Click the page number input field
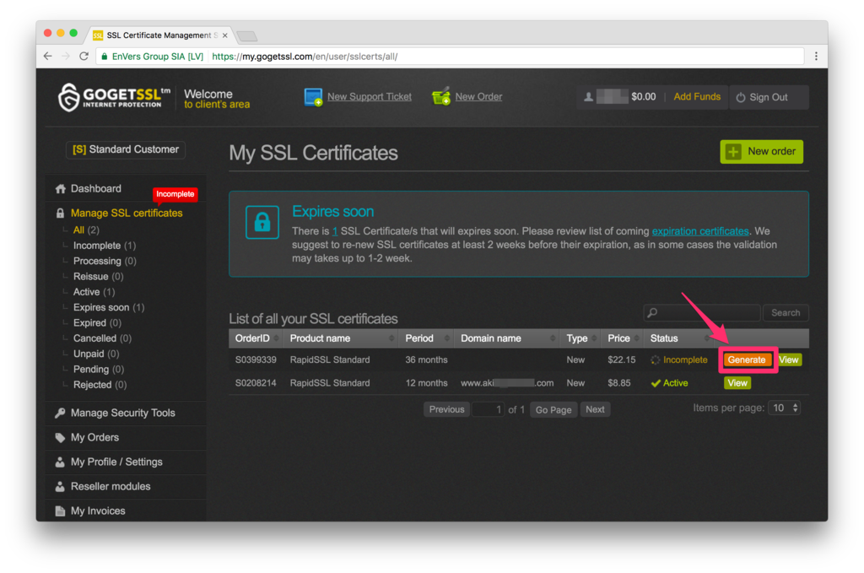This screenshot has width=864, height=573. coord(488,409)
